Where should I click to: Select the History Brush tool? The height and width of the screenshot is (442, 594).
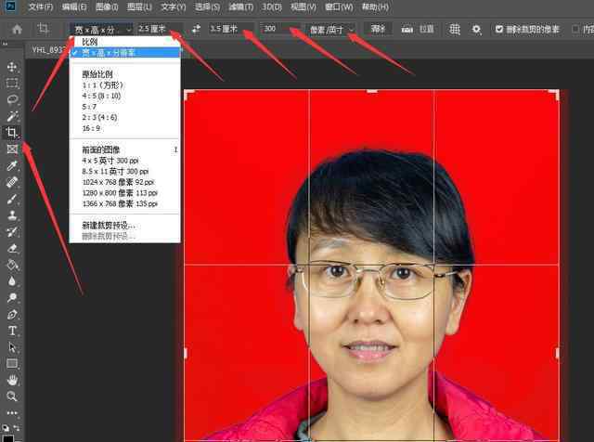point(12,231)
